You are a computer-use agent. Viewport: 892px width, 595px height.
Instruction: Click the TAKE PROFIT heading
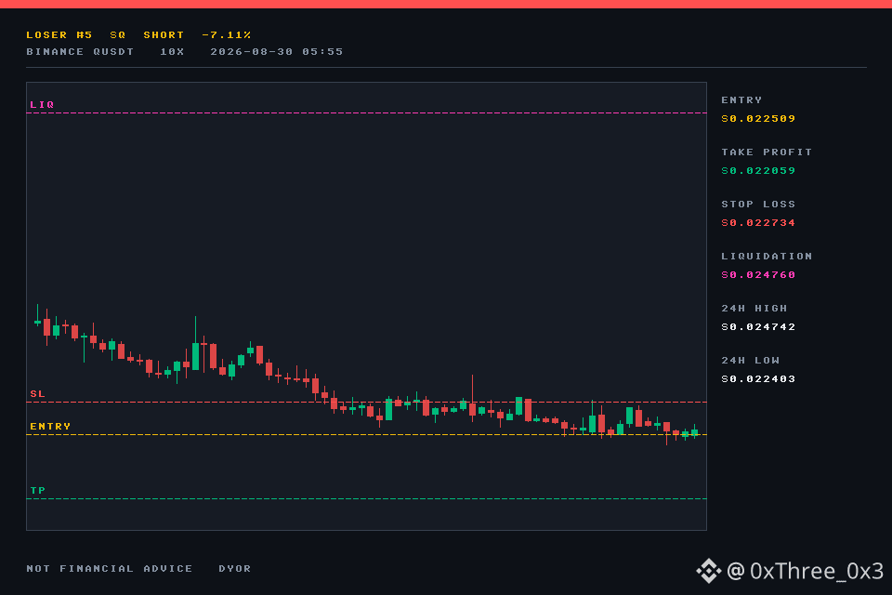click(x=767, y=152)
